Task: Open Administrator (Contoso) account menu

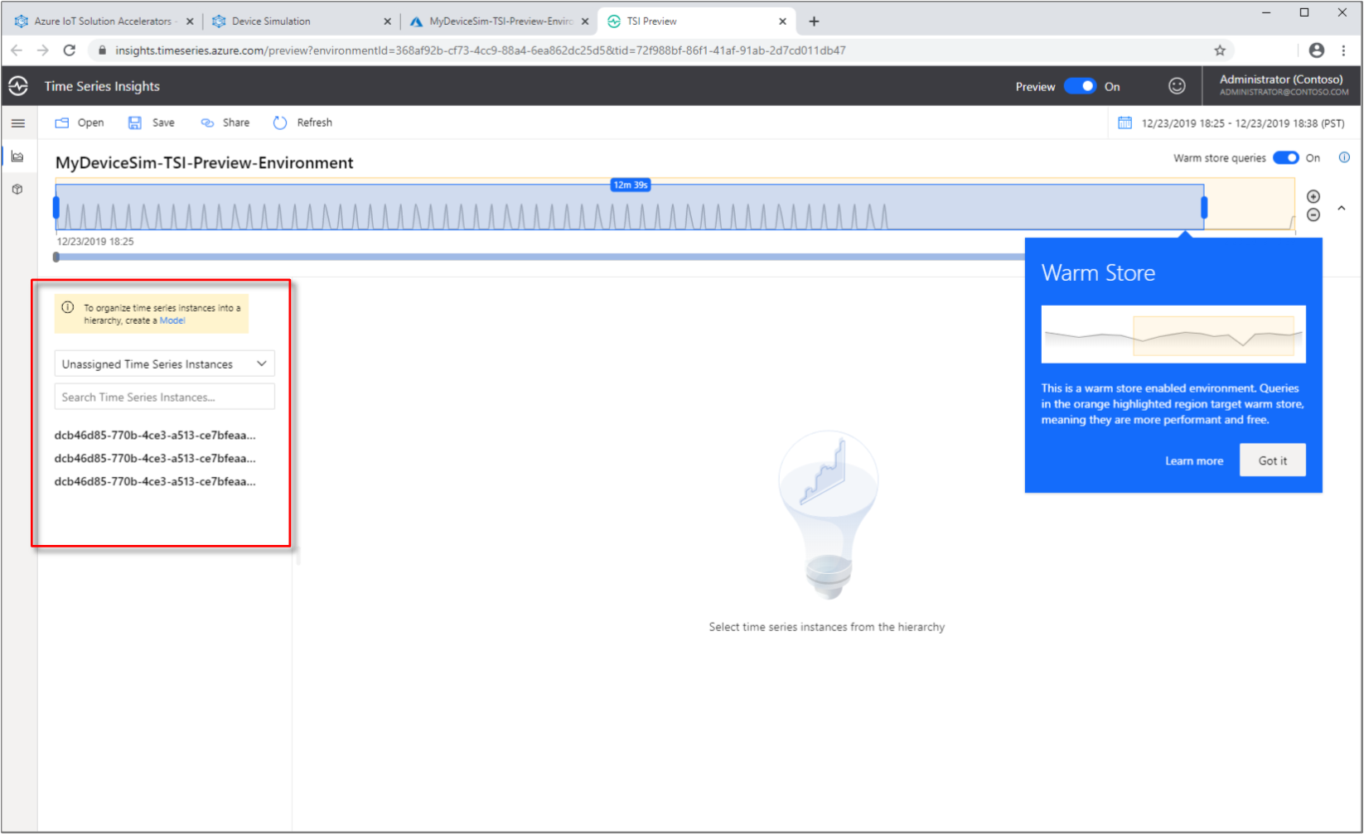Action: click(1283, 85)
